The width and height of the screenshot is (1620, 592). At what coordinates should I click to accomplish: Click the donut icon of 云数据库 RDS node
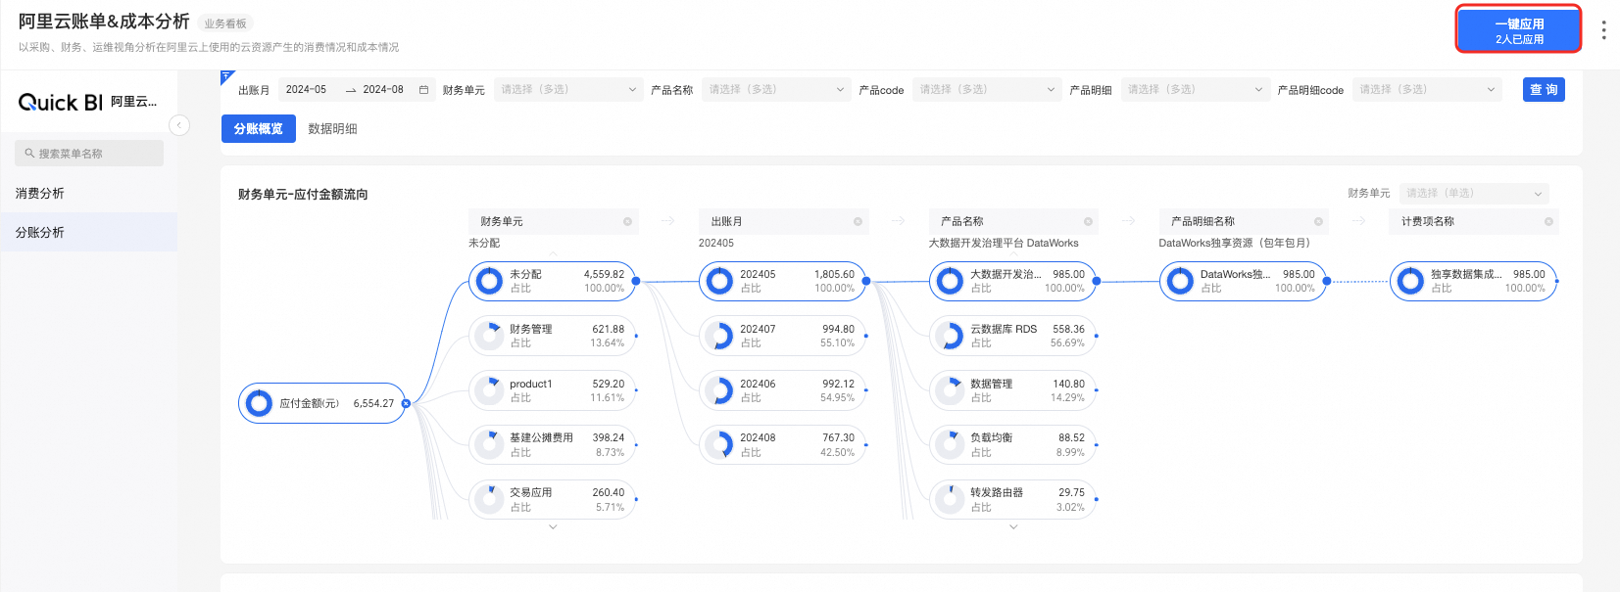click(x=950, y=336)
